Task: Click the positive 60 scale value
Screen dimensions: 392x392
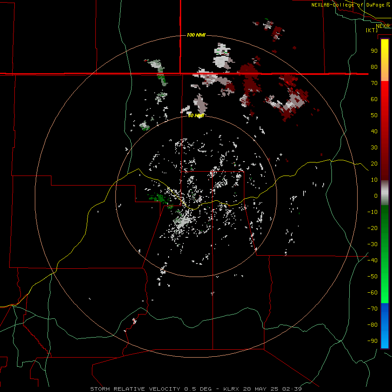Action: click(x=374, y=99)
